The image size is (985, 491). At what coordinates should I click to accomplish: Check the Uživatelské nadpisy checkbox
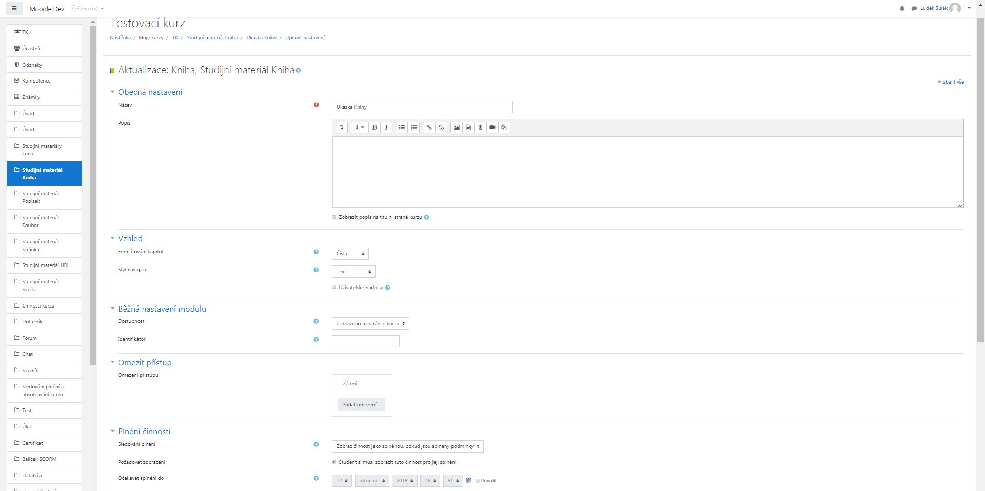point(334,288)
